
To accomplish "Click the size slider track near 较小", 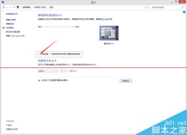I will [x=45, y=27].
